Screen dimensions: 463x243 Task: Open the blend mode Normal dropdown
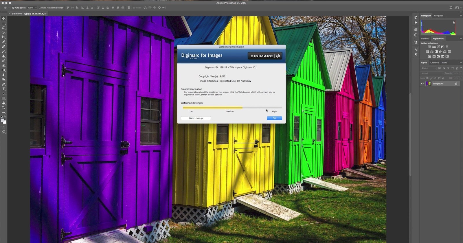[432, 73]
